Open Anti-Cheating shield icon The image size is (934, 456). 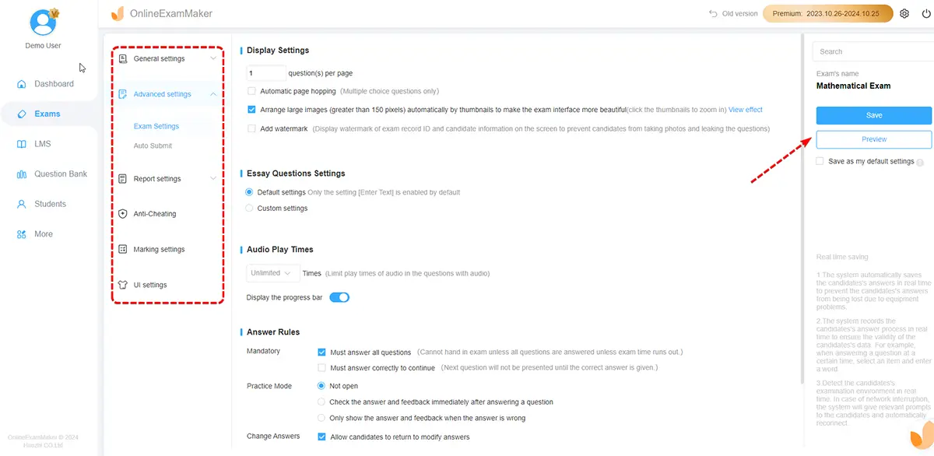[123, 214]
